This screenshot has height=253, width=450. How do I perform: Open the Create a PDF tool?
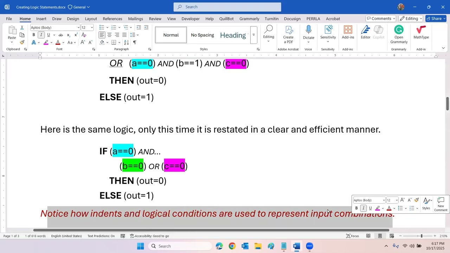tap(288, 34)
